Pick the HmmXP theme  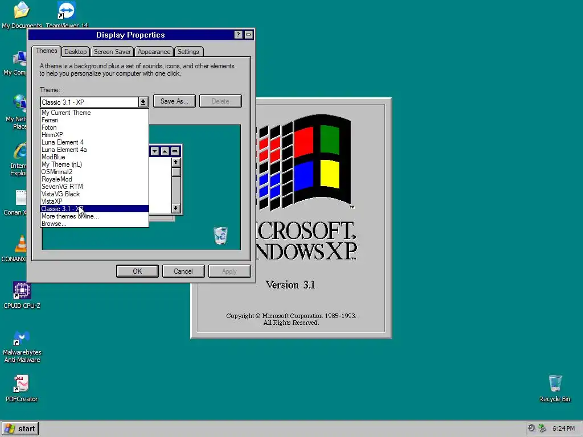(95, 135)
